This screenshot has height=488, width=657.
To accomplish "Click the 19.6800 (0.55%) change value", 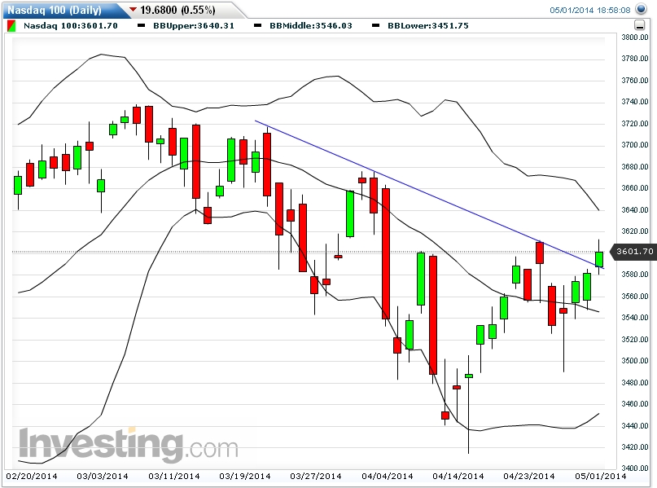I will click(x=177, y=10).
